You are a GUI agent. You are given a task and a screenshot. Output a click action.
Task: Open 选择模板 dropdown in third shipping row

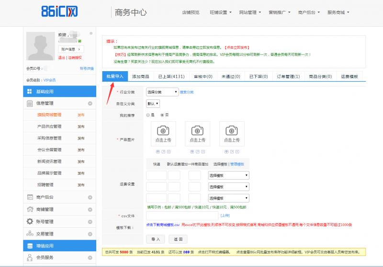(229, 198)
